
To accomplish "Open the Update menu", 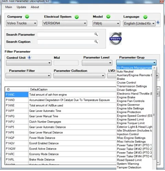I will (21, 7).
